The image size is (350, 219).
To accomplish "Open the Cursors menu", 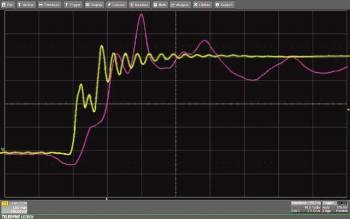I will (116, 5).
